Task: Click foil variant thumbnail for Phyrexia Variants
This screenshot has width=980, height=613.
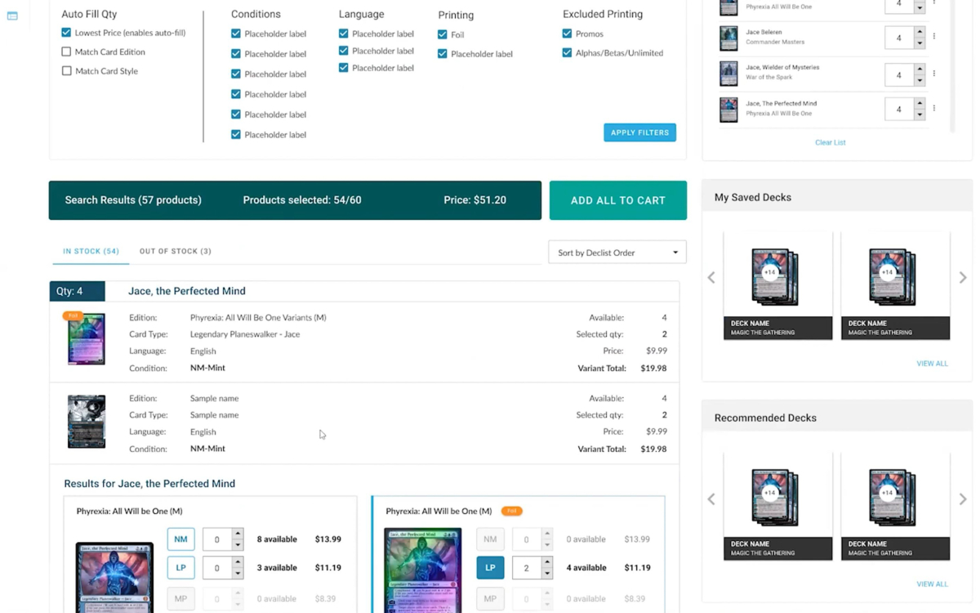Action: 86,338
